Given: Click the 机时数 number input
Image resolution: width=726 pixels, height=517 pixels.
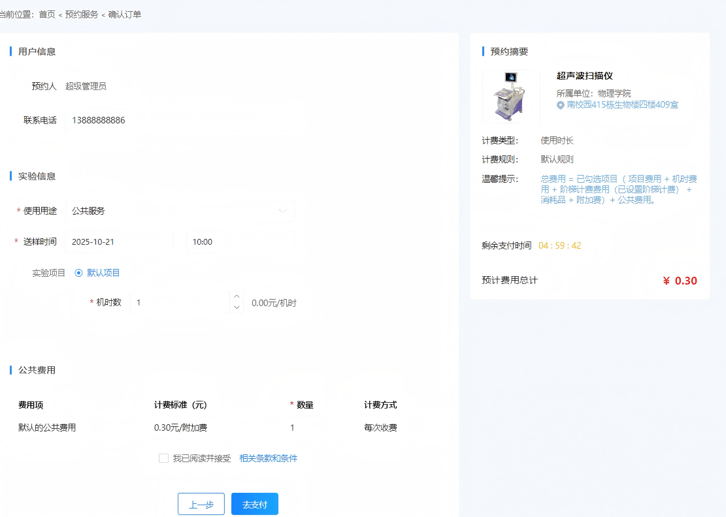Looking at the screenshot, I should [180, 302].
